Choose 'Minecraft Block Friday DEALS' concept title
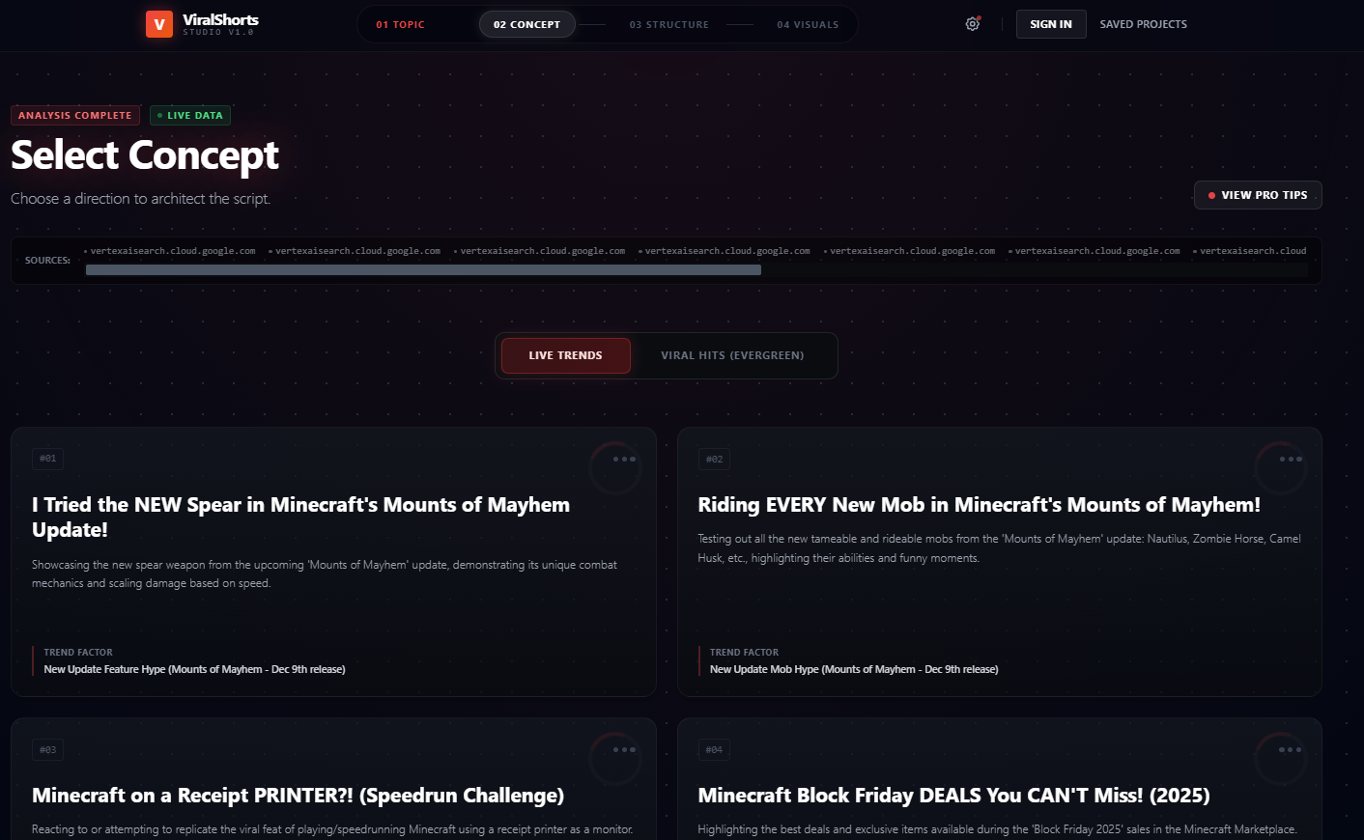Viewport: 1364px width, 840px height. [x=953, y=796]
